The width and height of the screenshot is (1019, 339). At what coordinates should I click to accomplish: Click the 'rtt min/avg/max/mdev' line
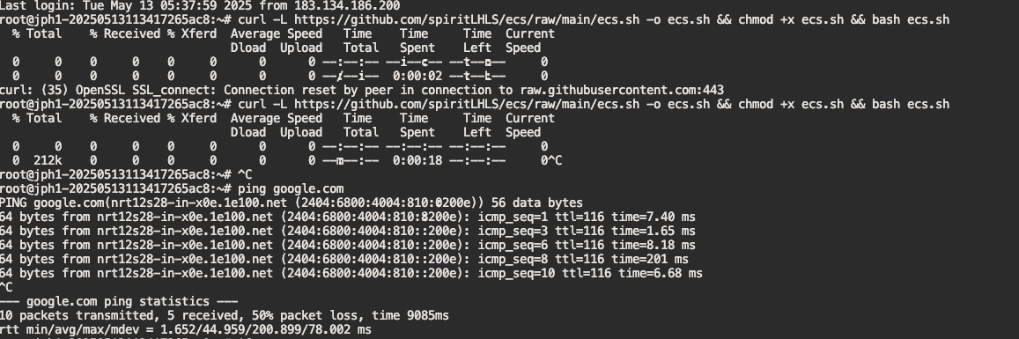pyautogui.click(x=186, y=329)
